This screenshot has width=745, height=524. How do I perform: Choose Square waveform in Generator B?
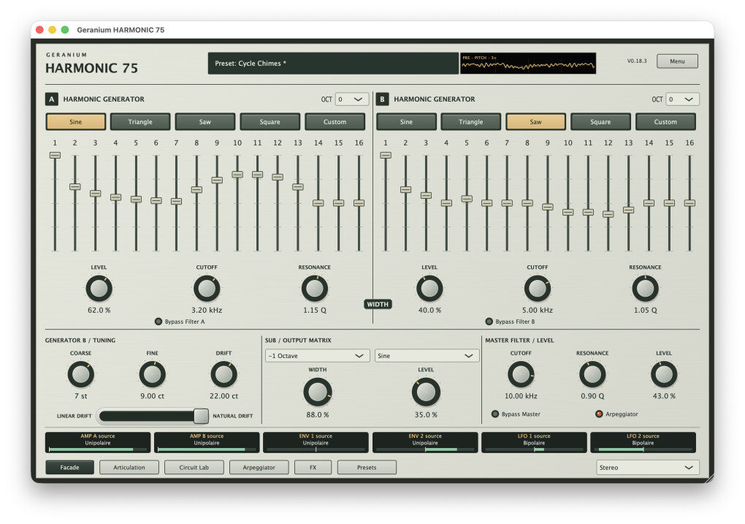coord(600,122)
